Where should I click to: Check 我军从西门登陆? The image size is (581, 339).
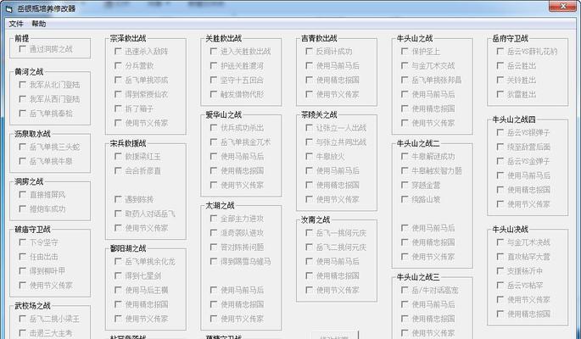click(x=22, y=99)
